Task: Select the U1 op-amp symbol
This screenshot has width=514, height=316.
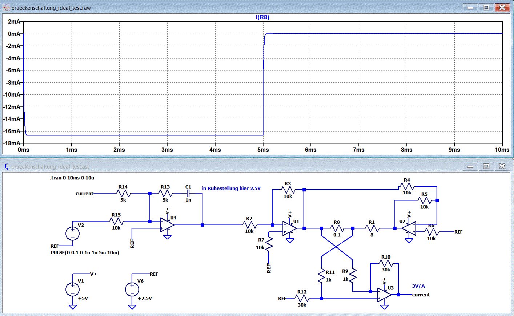Action: pos(289,228)
